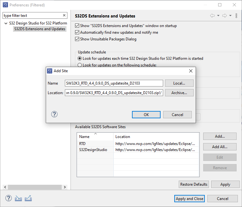Viewport: 242px width, 207px height.
Task: Click the disabled Edit button
Action: pyautogui.click(x=220, y=157)
